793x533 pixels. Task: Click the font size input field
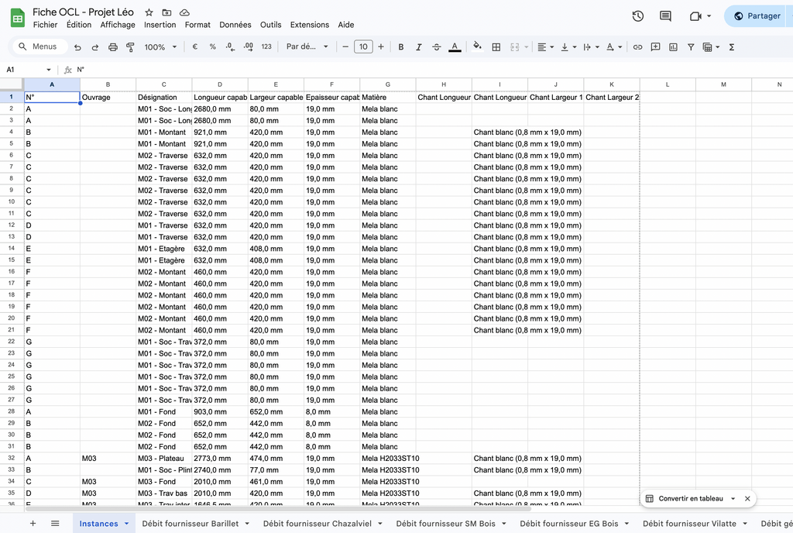coord(363,47)
